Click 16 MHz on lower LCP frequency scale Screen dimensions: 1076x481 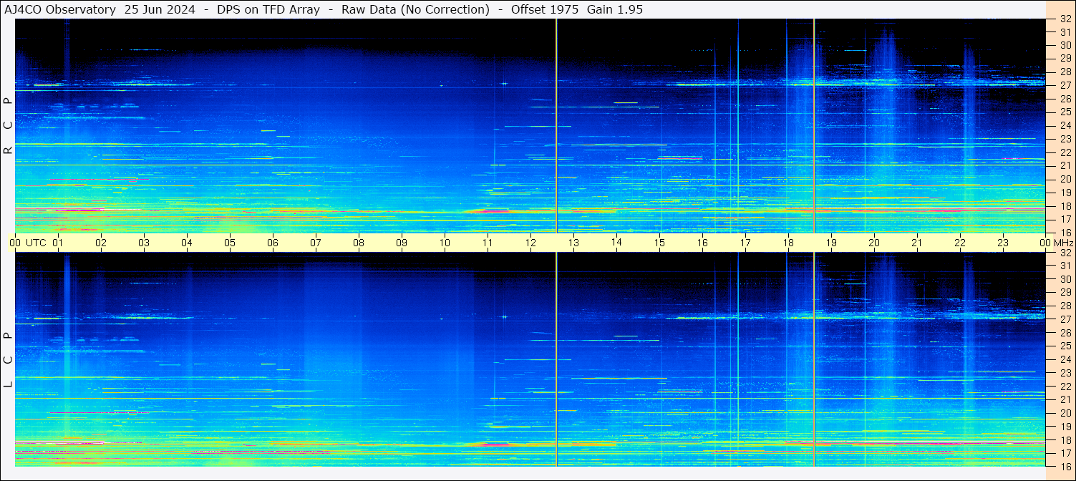click(1065, 466)
